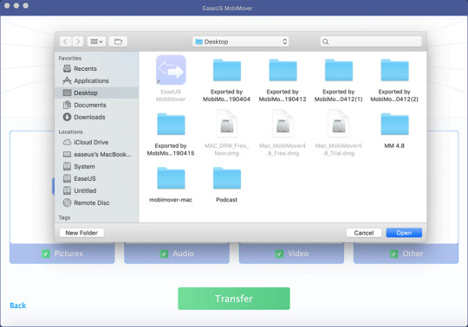Click the search field in the dialog
Viewport: 468px width, 327px height.
pyautogui.click(x=371, y=42)
